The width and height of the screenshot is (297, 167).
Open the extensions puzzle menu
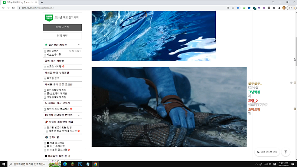point(274,8)
